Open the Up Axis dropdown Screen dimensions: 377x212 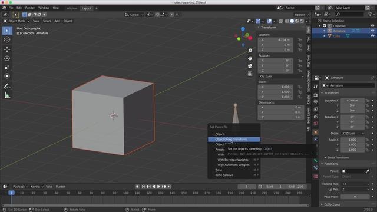click(355, 190)
